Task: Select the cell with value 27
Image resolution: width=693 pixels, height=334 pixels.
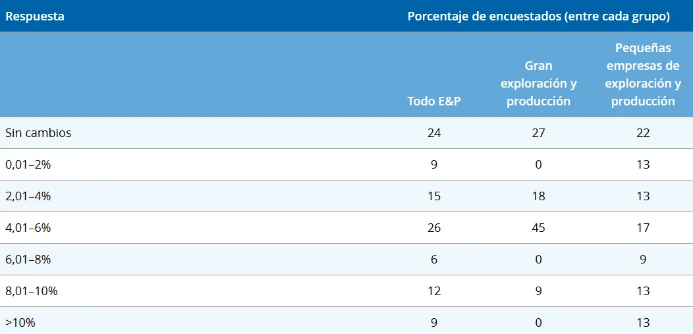Action: (x=538, y=132)
